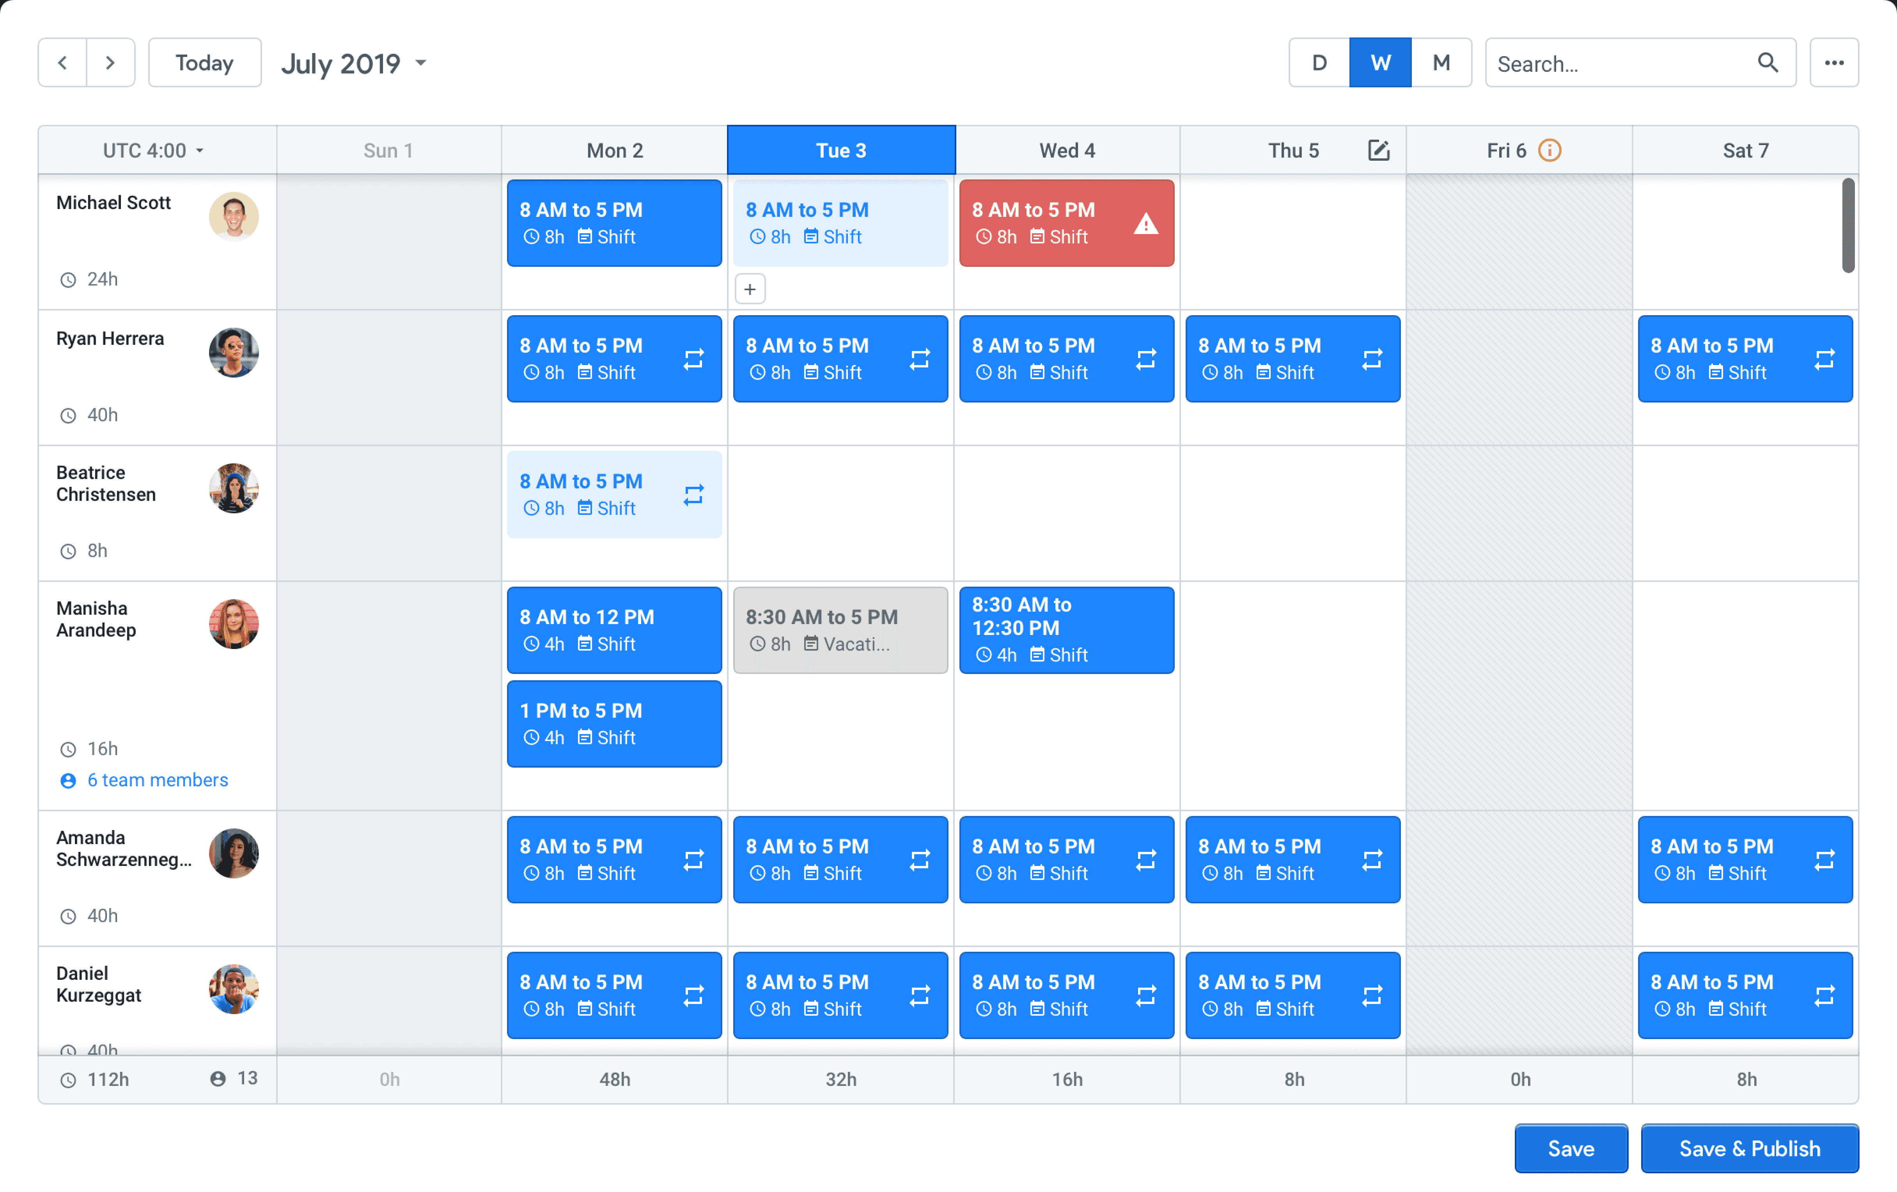Click the vertical scrollbar thumb
The height and width of the screenshot is (1192, 1897).
pyautogui.click(x=1847, y=225)
